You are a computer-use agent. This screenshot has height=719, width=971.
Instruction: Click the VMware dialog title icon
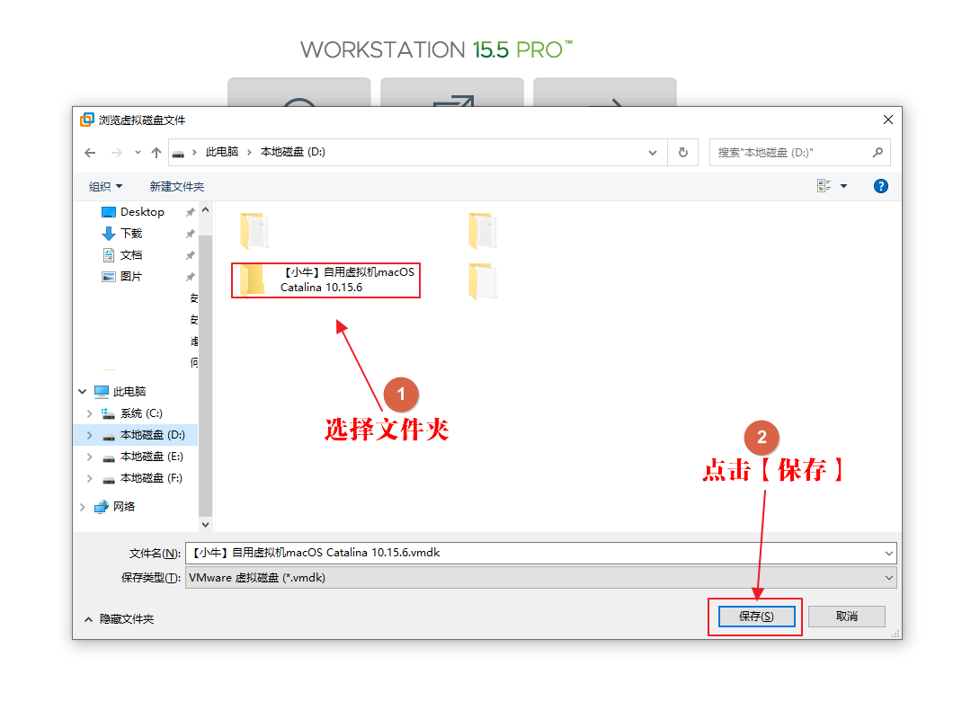(x=87, y=120)
